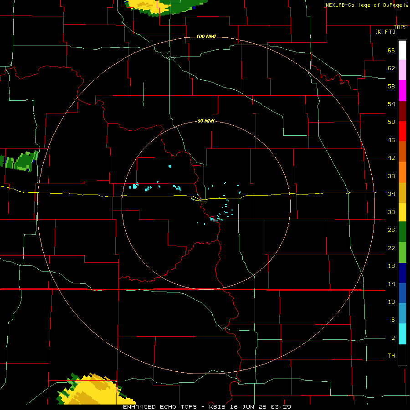Click the light blue 6 kft legend swatch
410x410 pixels.
[402, 313]
